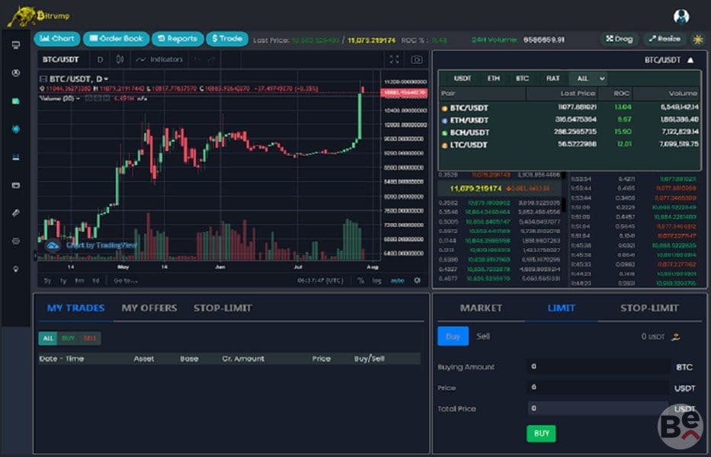This screenshot has height=457, width=711.
Task: Click the Buying Amount input field
Action: pos(598,366)
